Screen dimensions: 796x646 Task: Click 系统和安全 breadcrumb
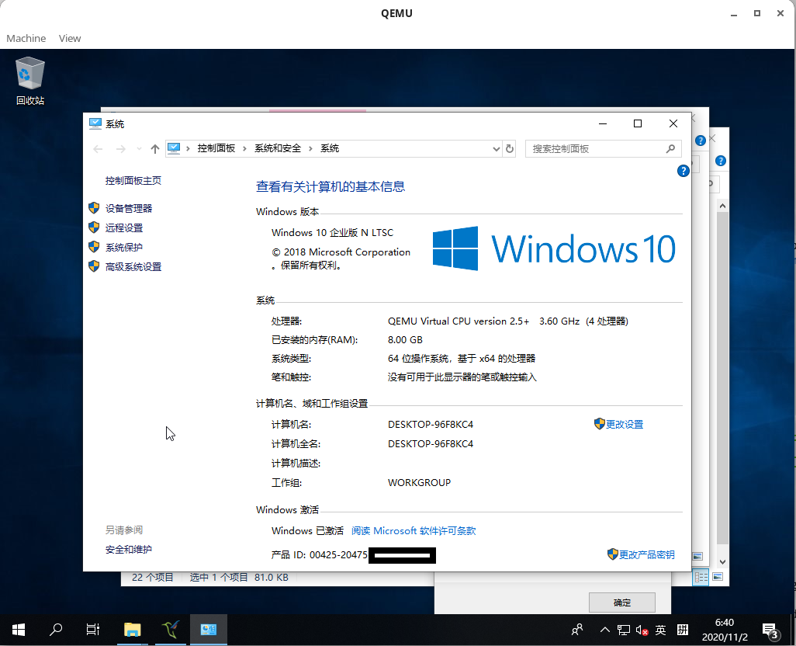click(x=278, y=148)
